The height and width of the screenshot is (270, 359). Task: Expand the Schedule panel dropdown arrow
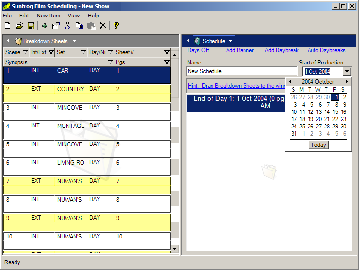point(230,41)
